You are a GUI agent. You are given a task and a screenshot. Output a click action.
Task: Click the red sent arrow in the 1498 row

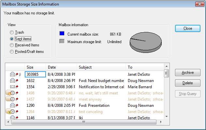[x=17, y=93]
